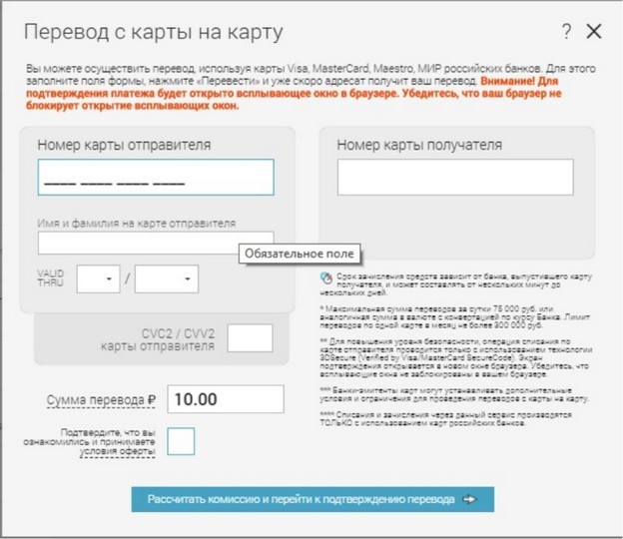
Task: Click 'Рассчитать комиссию' confirmation button
Action: [x=312, y=499]
